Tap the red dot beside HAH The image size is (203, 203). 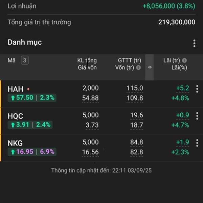[28, 89]
